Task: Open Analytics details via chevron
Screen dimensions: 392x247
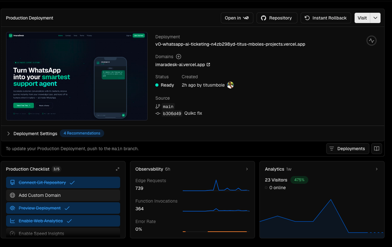Action: click(x=377, y=169)
